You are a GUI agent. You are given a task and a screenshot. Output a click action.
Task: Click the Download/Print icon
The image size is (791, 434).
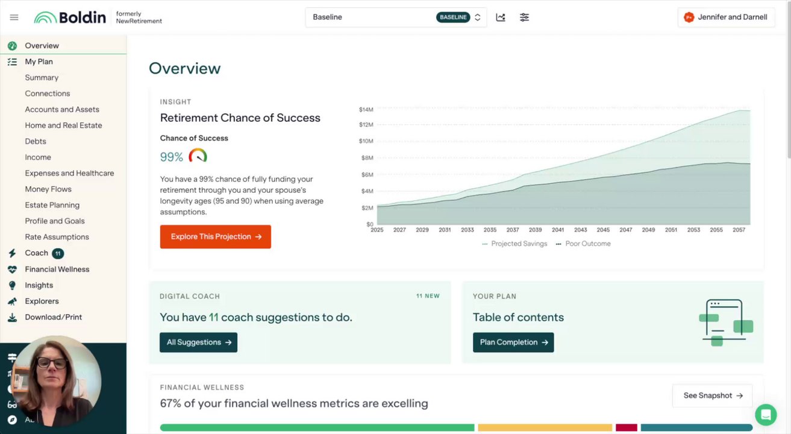tap(12, 317)
